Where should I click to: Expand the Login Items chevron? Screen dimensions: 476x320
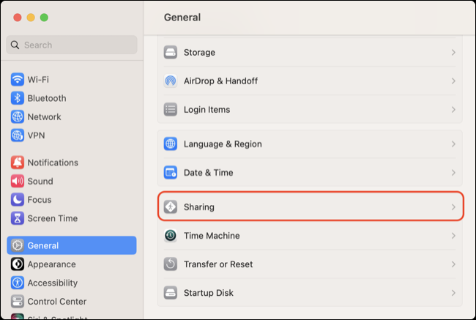click(x=453, y=110)
